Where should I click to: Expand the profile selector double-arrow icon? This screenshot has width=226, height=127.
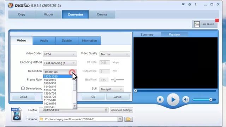pos(106,110)
